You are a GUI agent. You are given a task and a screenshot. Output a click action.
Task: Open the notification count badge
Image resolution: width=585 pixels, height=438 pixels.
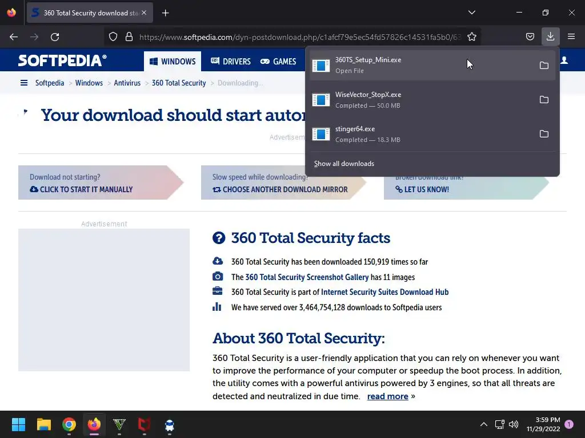[569, 424]
